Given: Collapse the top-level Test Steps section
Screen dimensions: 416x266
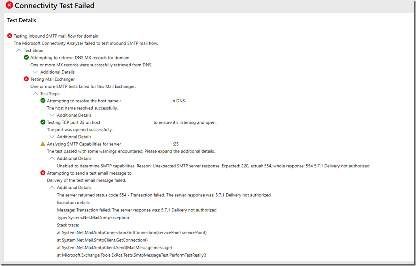Looking at the screenshot, I should click(x=19, y=51).
